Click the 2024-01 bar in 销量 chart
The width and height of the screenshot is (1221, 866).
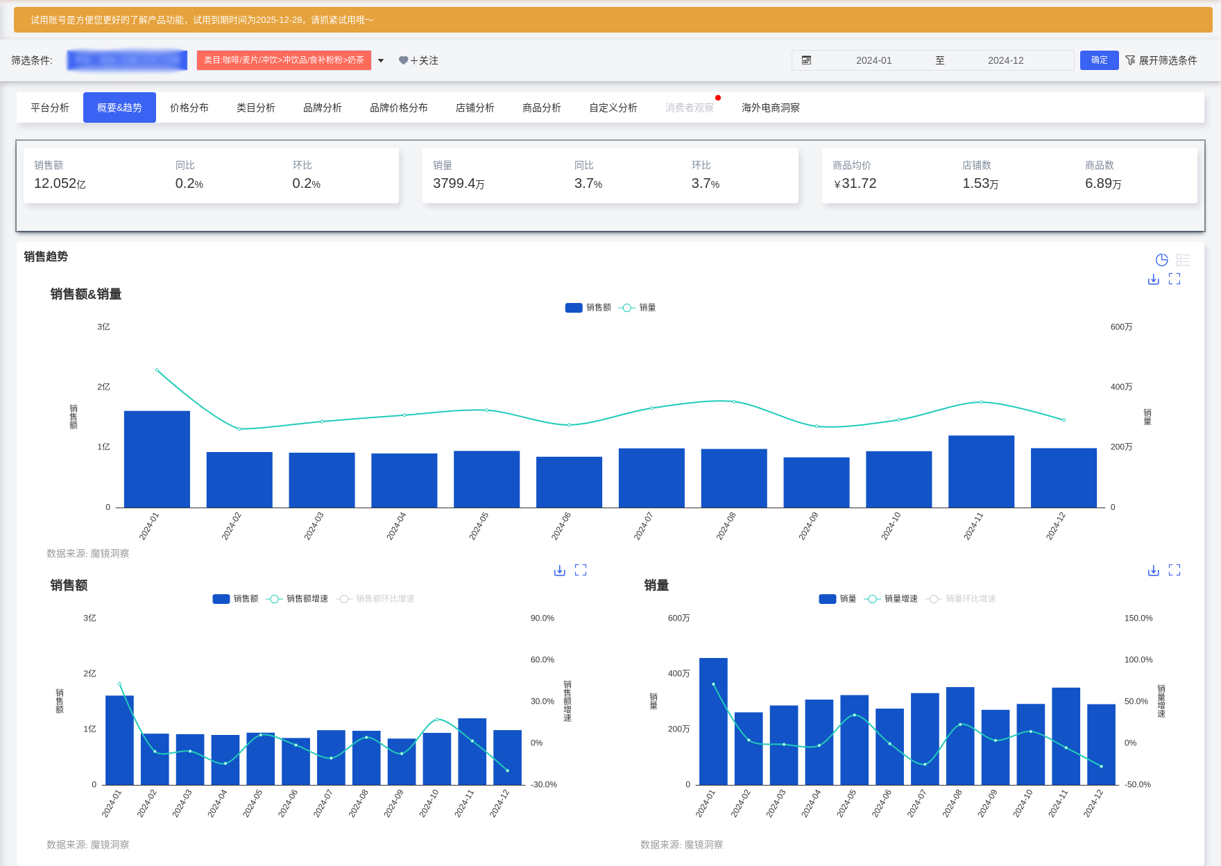713,721
